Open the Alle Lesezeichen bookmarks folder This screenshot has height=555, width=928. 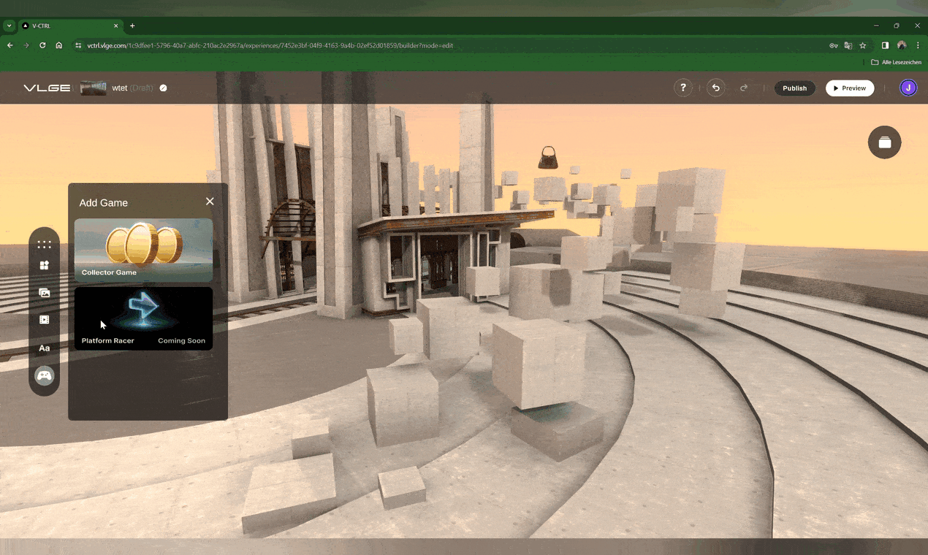point(897,63)
